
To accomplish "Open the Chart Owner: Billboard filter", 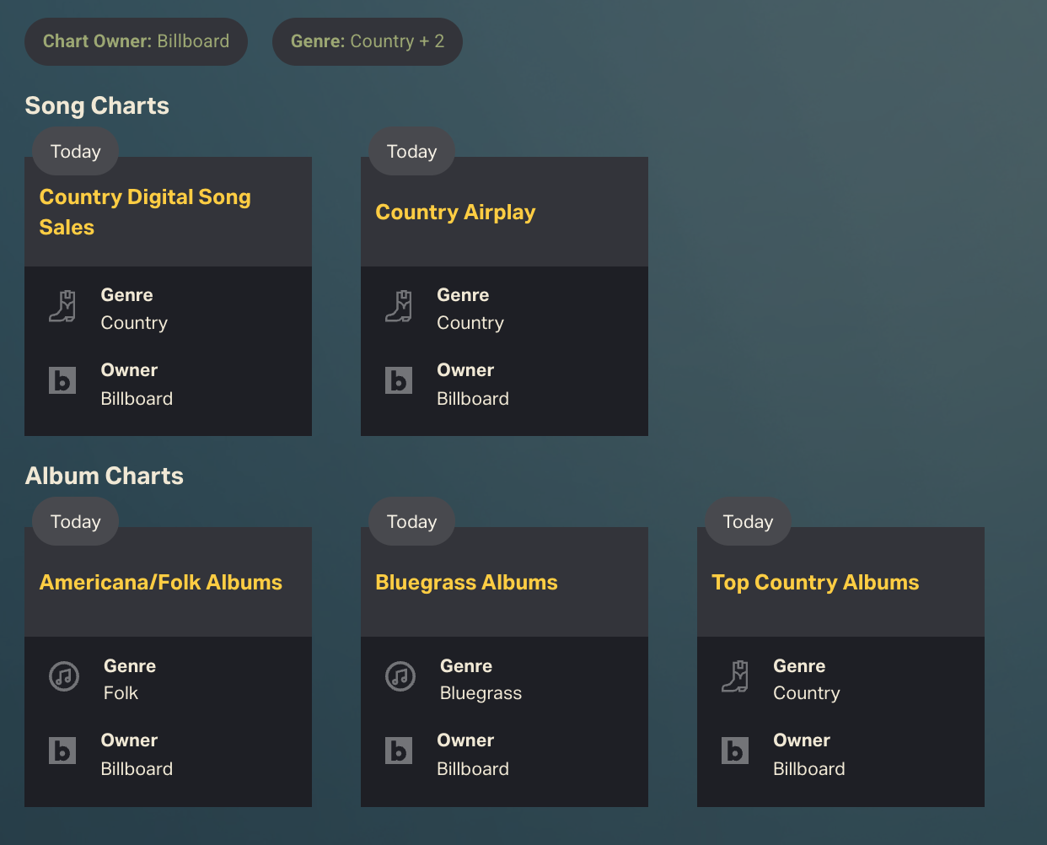I will [x=136, y=41].
